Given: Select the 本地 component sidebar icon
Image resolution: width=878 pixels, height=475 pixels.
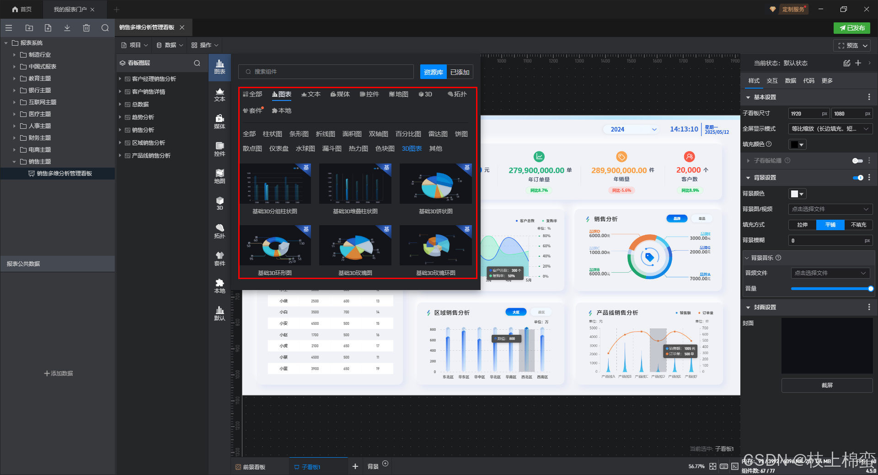Looking at the screenshot, I should pos(220,286).
